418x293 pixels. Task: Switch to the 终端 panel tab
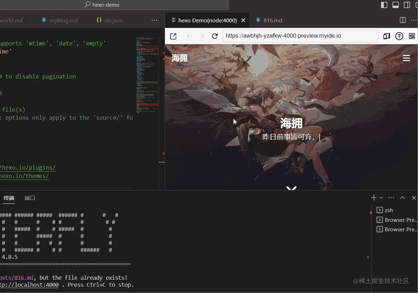tap(9, 198)
